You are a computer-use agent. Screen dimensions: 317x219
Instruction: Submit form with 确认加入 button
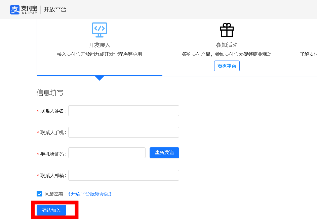(x=51, y=210)
